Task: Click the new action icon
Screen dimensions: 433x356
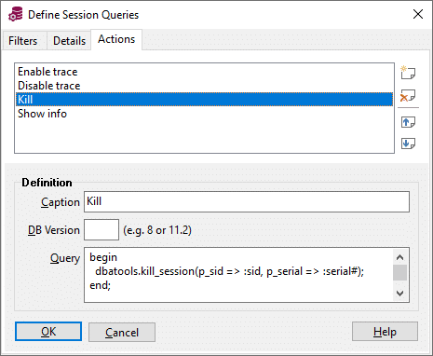Action: click(408, 73)
